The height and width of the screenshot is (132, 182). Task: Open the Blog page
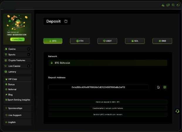click(x=11, y=95)
